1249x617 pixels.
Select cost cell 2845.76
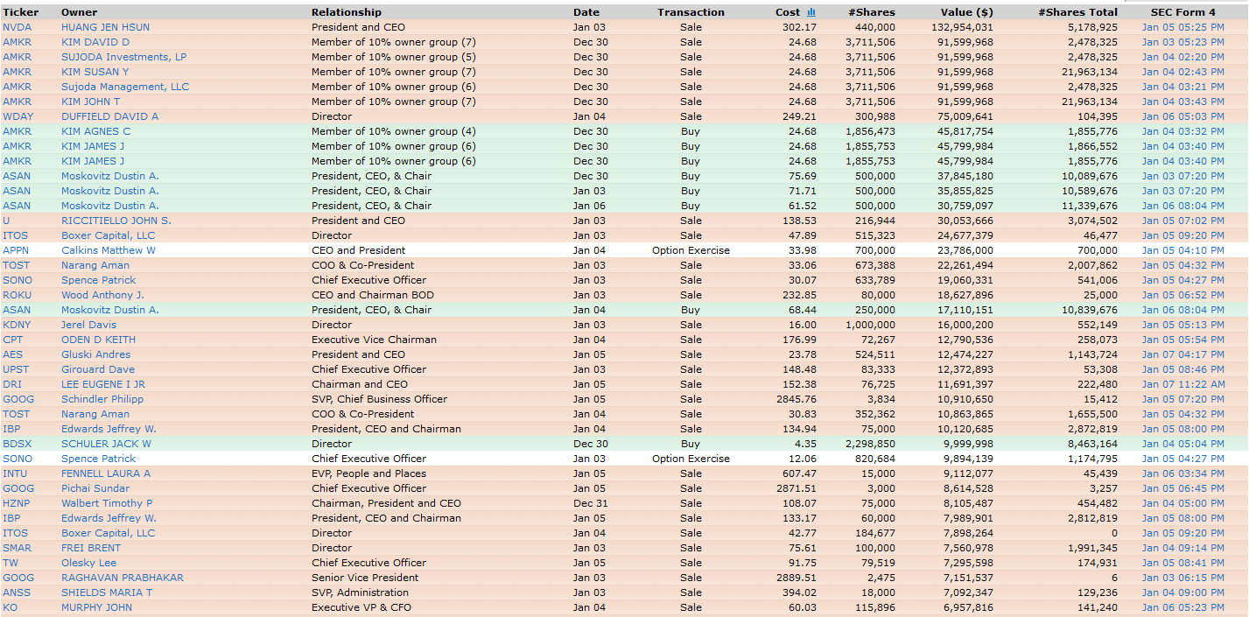(x=798, y=399)
